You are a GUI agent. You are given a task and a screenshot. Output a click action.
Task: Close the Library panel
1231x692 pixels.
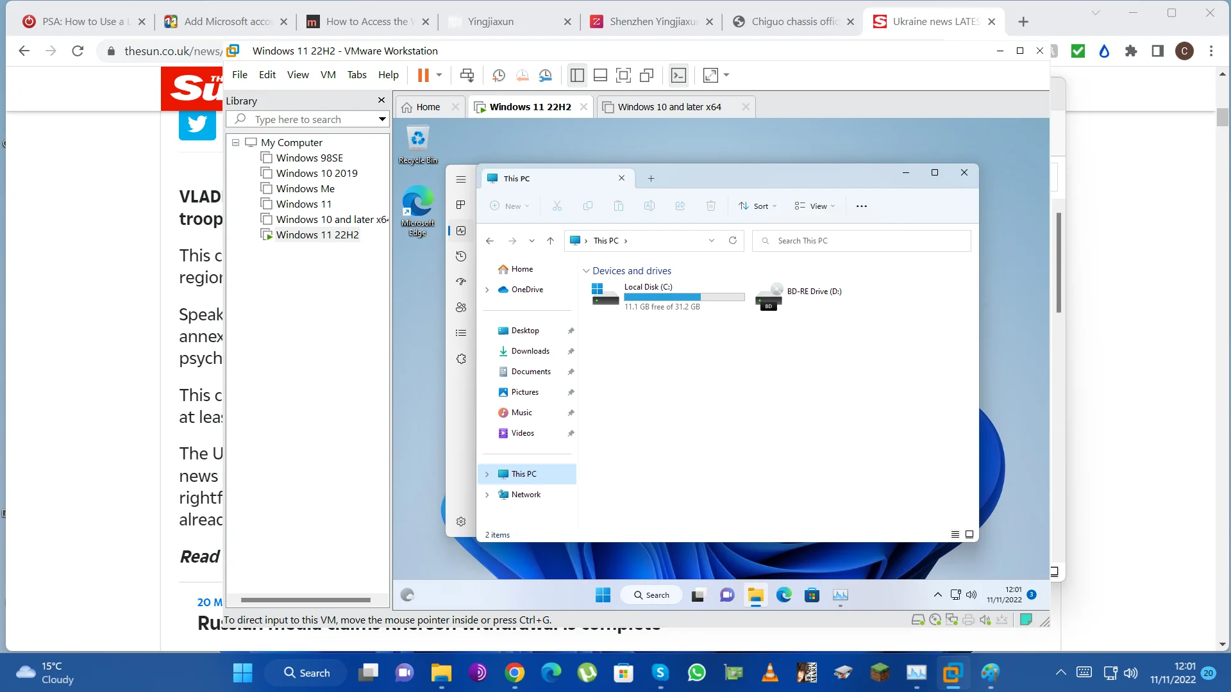point(381,100)
